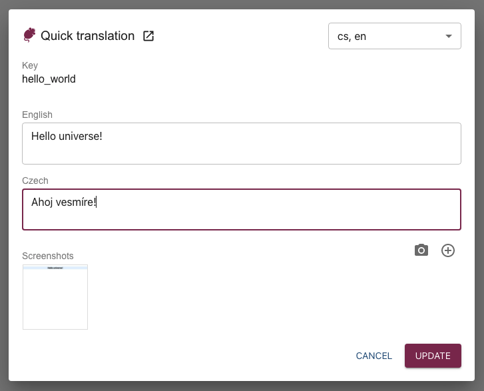Image resolution: width=484 pixels, height=391 pixels.
Task: Click the "English" label above the field
Action: pyautogui.click(x=37, y=115)
